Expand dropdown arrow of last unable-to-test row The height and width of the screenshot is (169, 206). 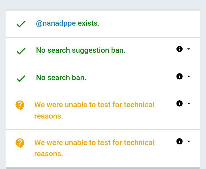[x=189, y=141]
